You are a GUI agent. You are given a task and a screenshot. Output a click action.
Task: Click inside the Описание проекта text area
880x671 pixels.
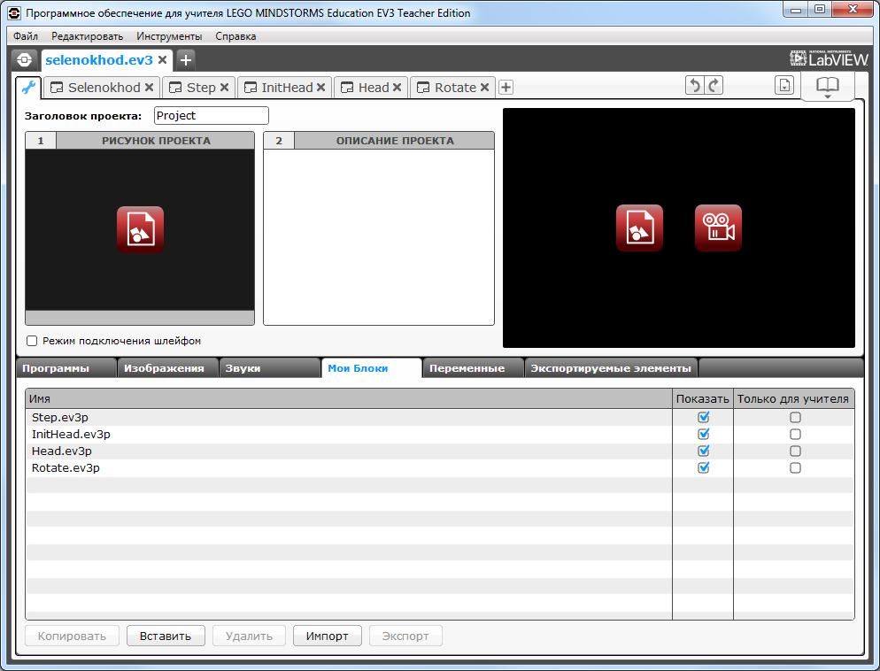pos(379,236)
